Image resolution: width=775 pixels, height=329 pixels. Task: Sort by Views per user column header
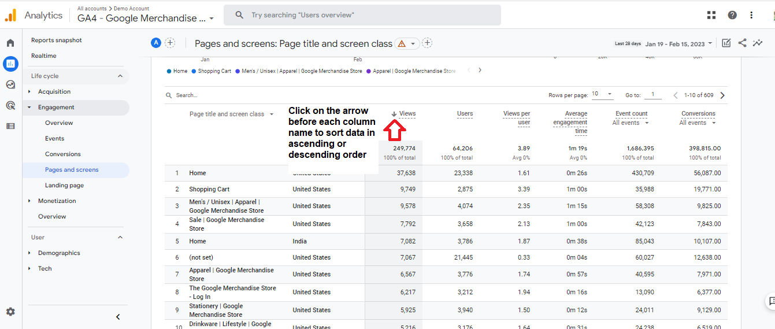(x=517, y=118)
